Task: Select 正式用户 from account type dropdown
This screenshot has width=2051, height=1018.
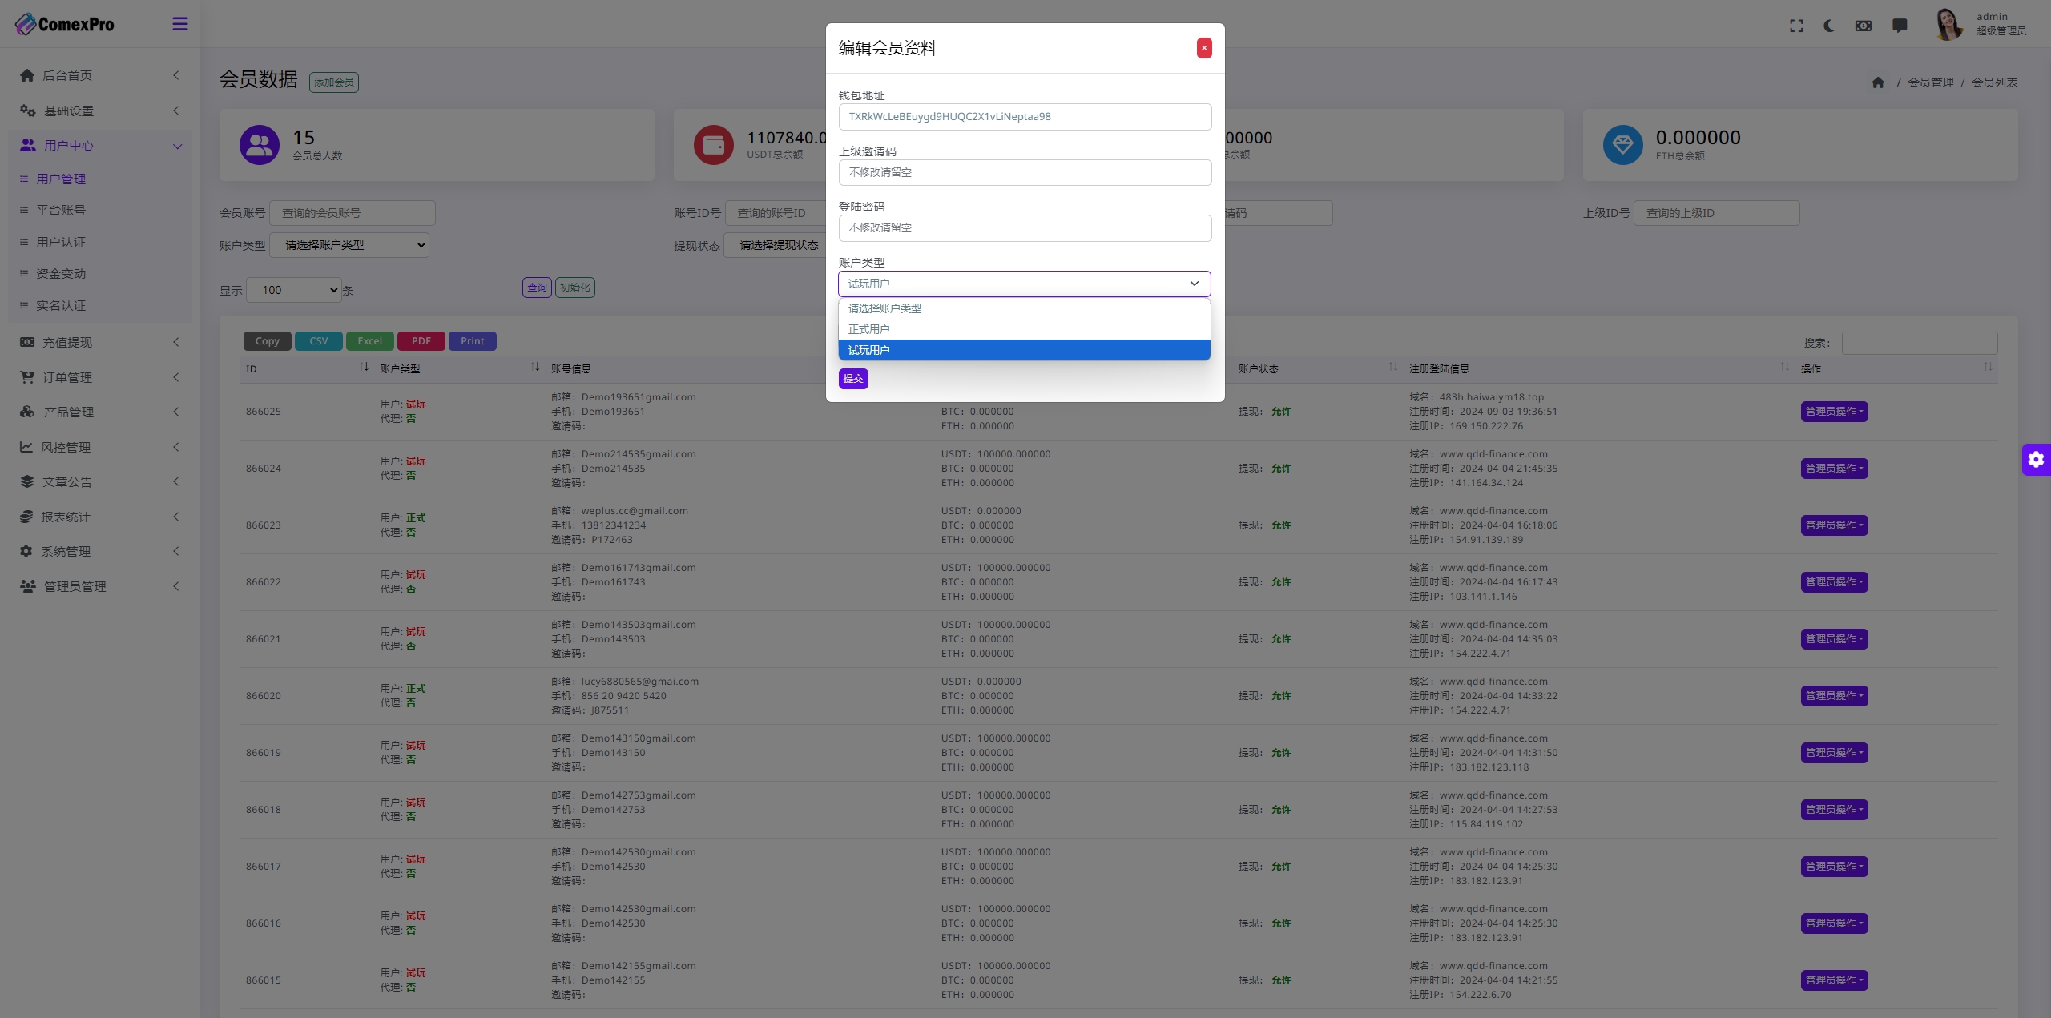Action: (x=1024, y=328)
